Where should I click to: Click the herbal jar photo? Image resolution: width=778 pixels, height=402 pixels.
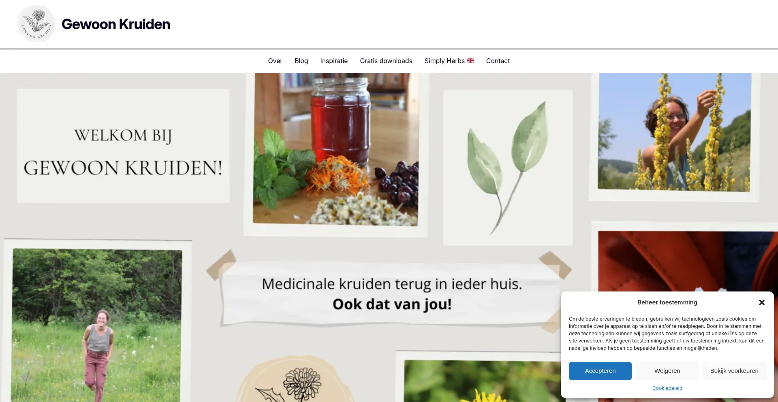tap(336, 149)
